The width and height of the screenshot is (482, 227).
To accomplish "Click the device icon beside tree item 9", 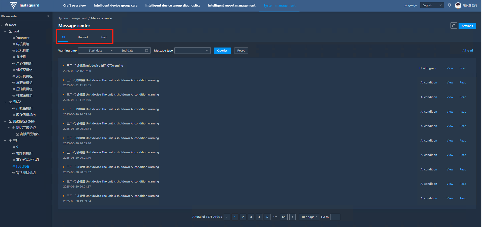I will coord(14,147).
